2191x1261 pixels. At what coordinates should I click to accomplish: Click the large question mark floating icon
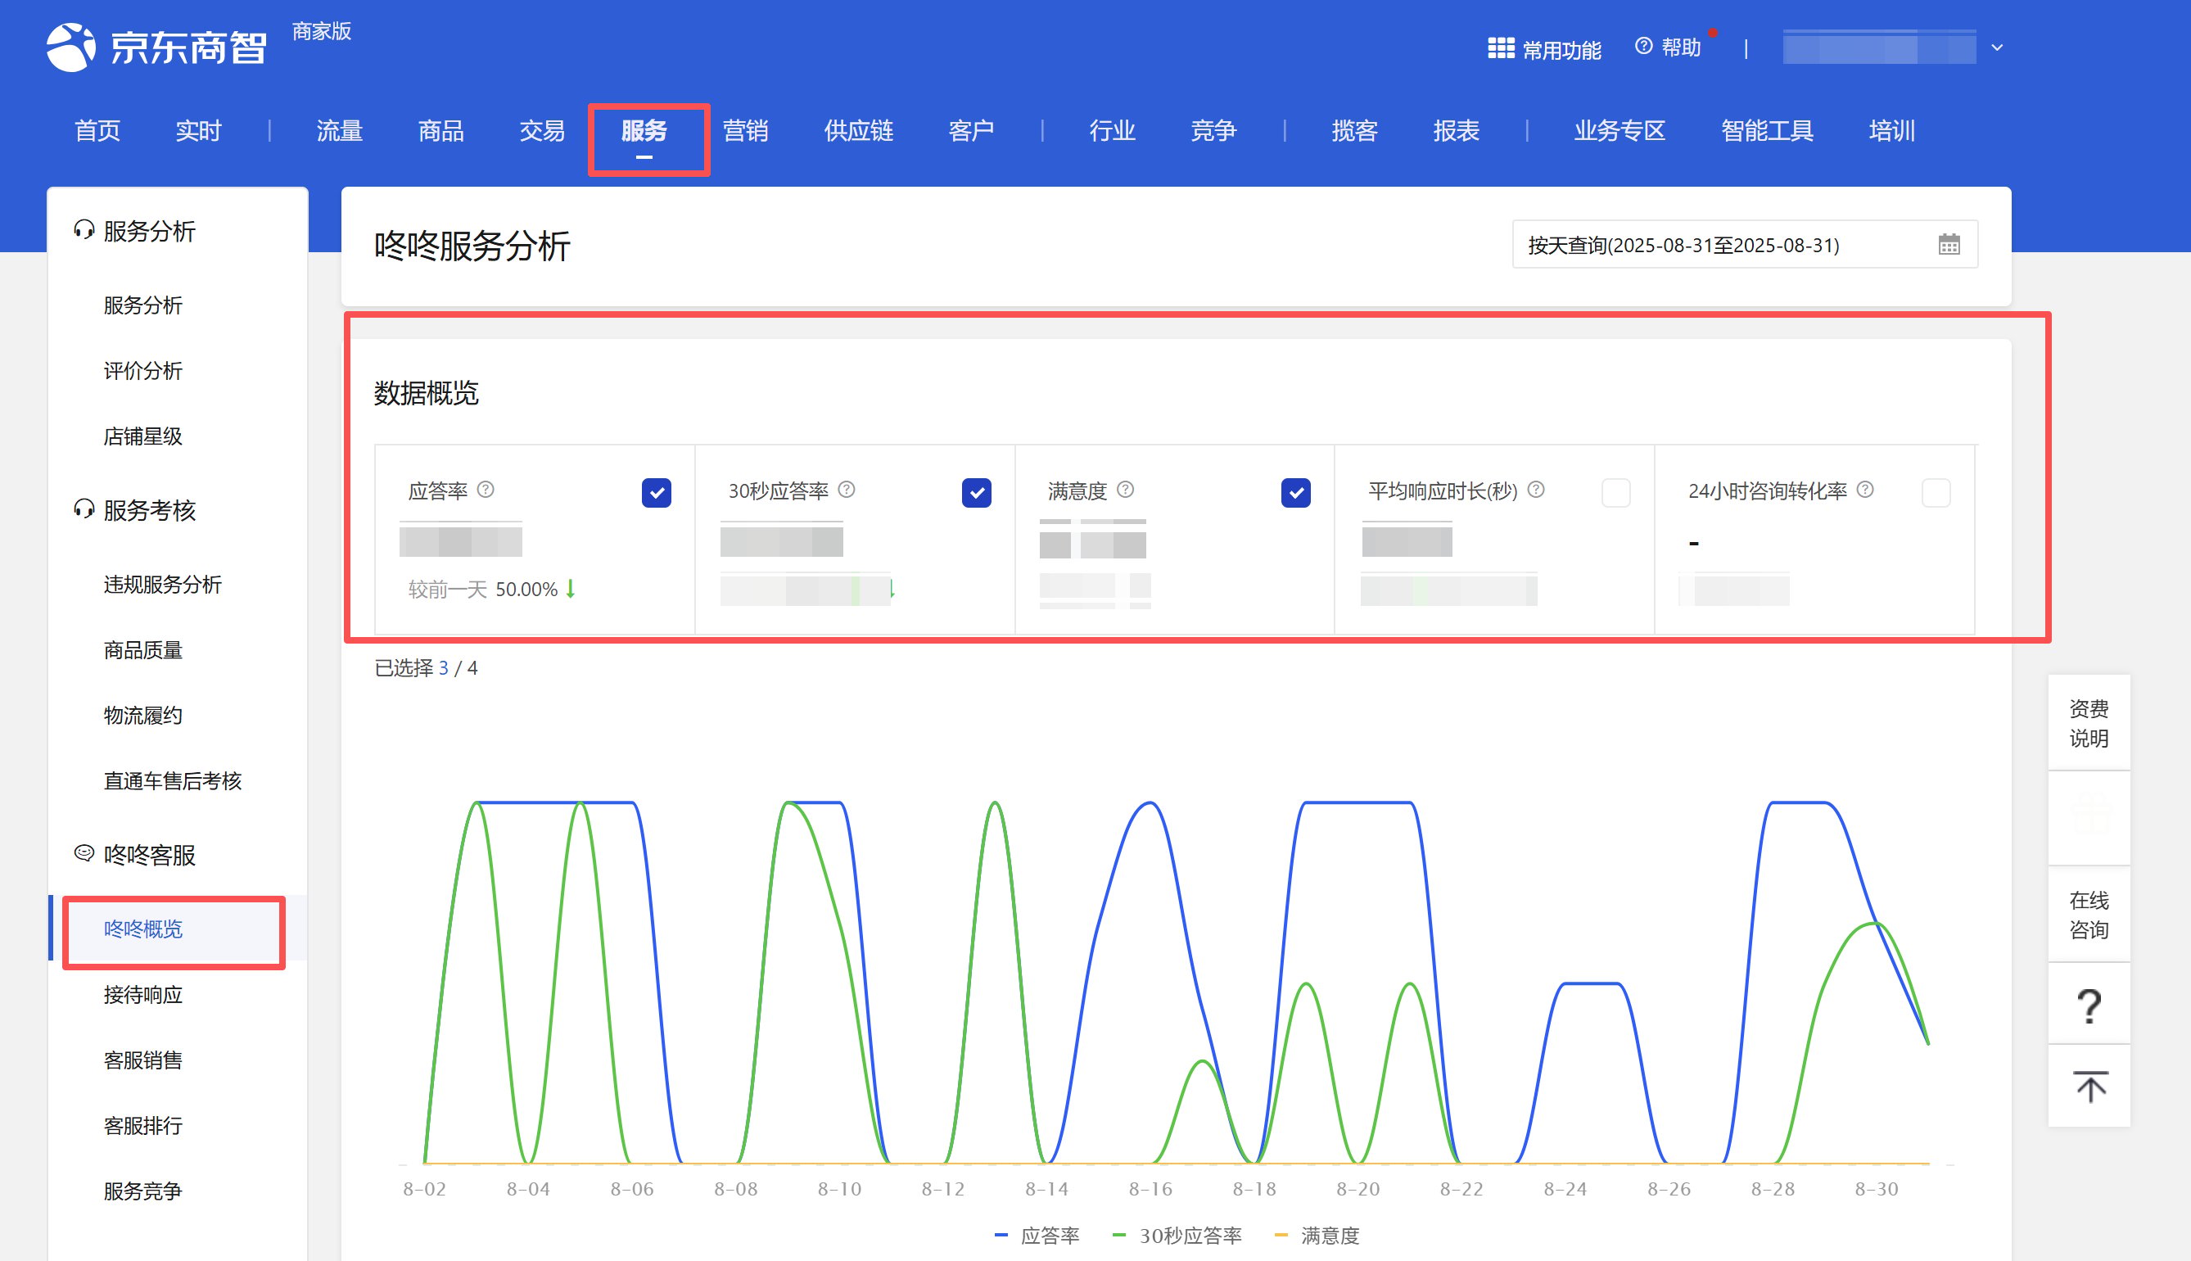(2089, 1006)
